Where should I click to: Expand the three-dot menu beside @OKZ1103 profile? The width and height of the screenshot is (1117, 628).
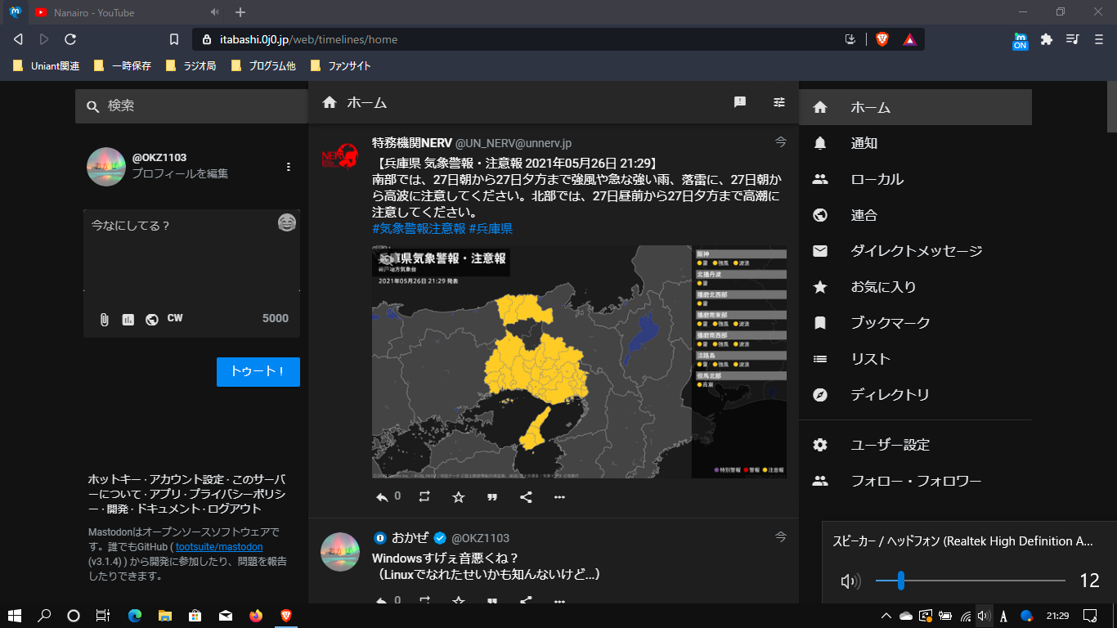click(288, 167)
